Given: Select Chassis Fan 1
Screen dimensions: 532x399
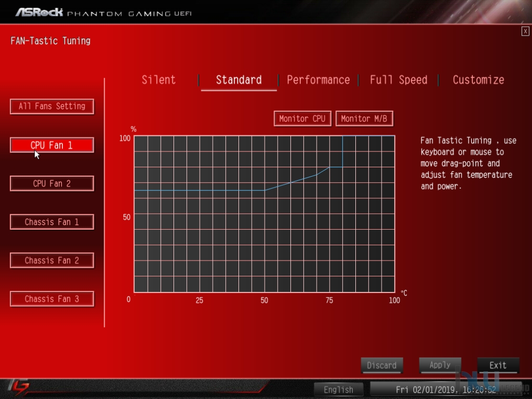Looking at the screenshot, I should click(52, 222).
